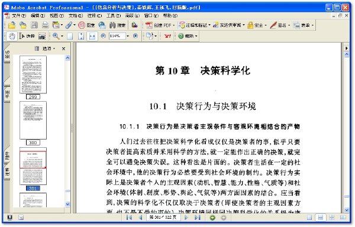Open the 文档 menu
Viewport: 355px width, 227px height.
(76, 15)
